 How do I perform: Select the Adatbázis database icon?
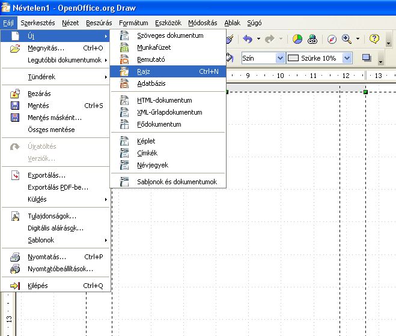[x=124, y=83]
